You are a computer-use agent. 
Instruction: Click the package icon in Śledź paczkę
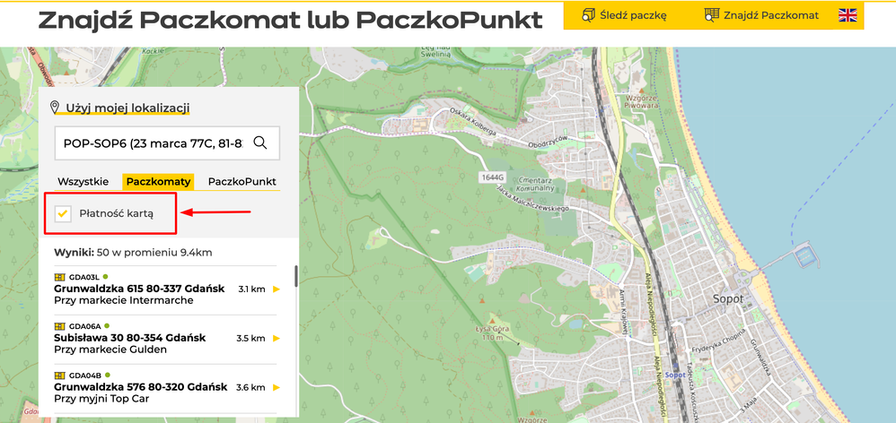click(589, 15)
